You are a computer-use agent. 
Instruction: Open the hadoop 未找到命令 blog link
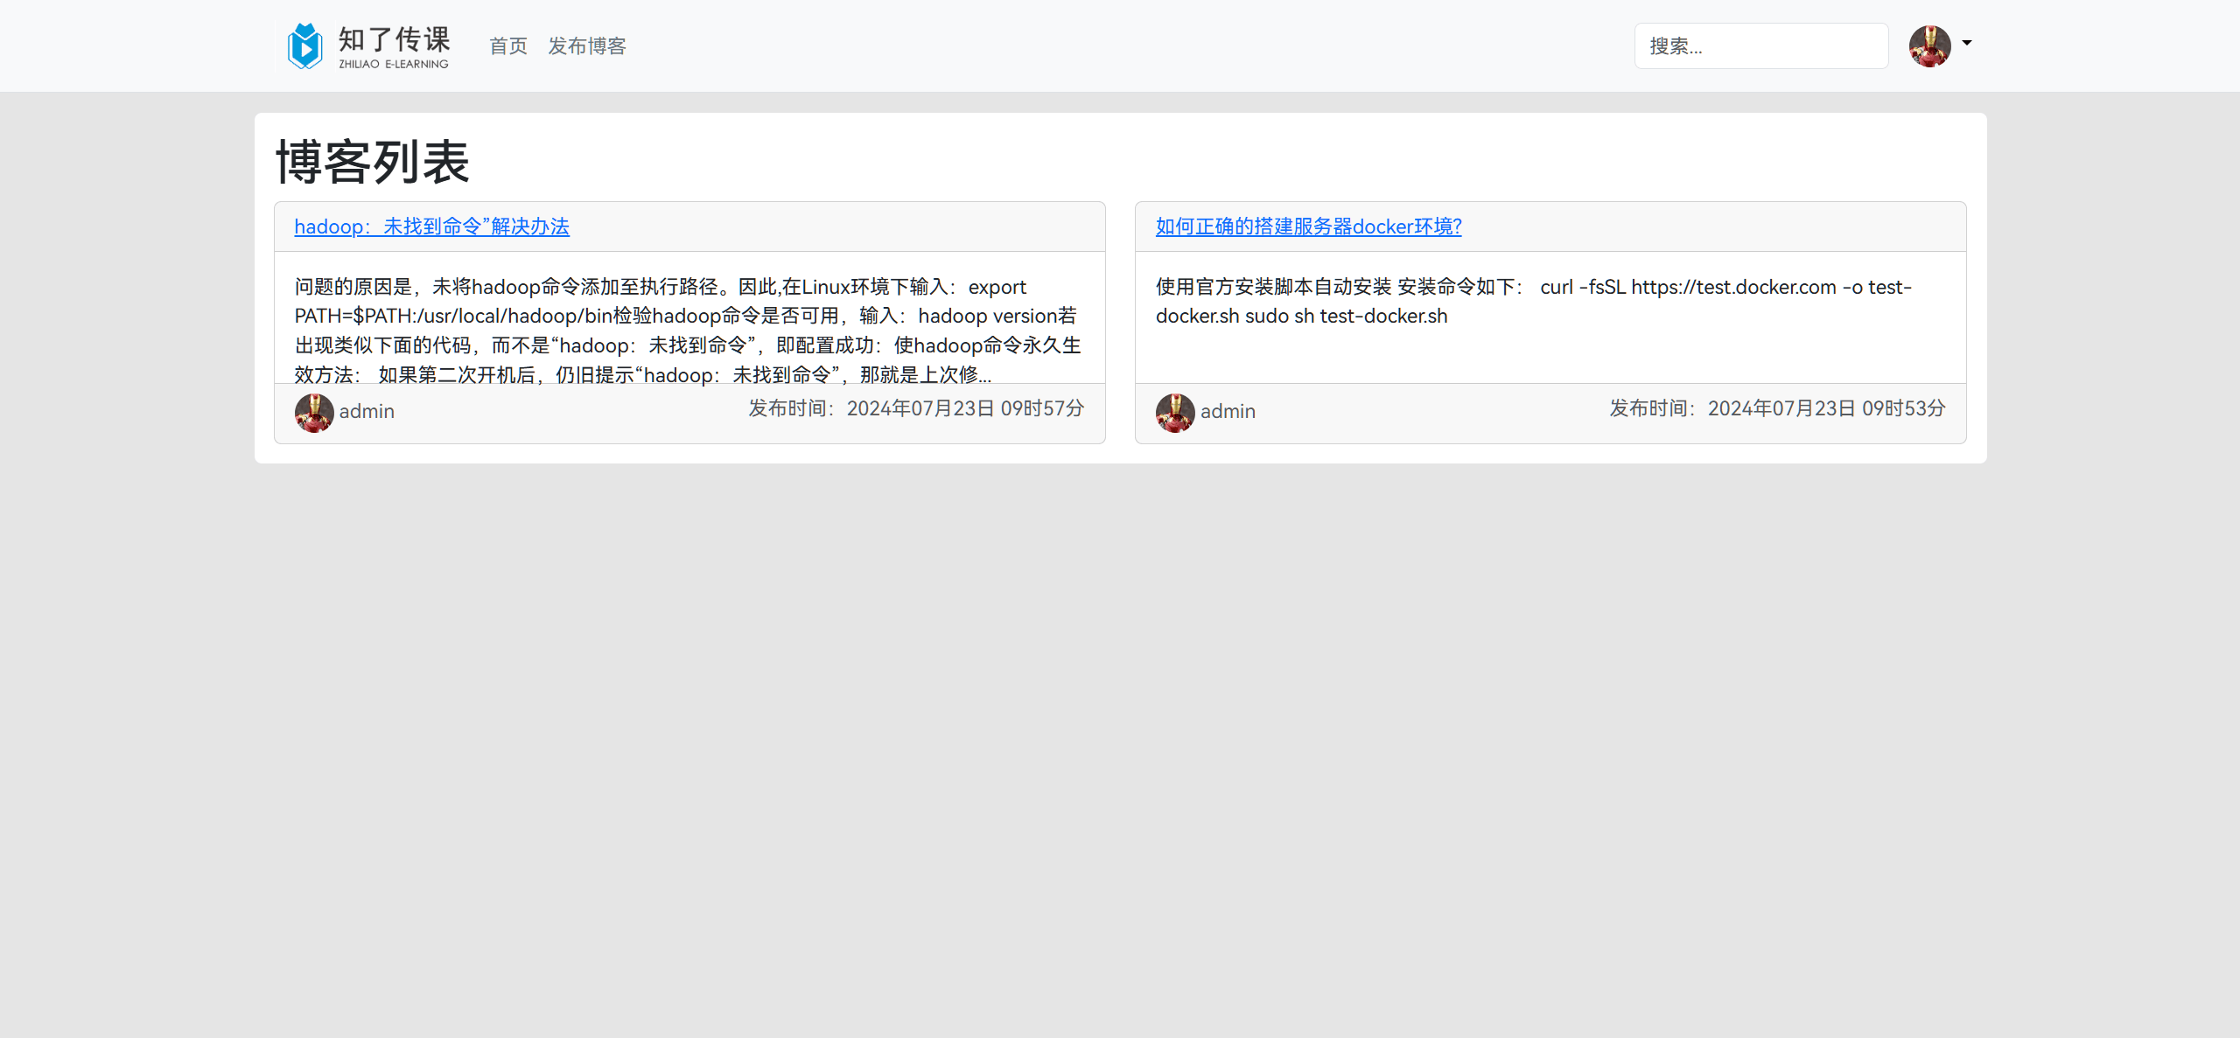(x=431, y=226)
